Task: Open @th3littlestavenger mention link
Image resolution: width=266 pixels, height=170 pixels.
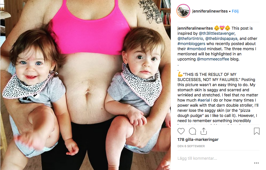Action: pos(217,33)
